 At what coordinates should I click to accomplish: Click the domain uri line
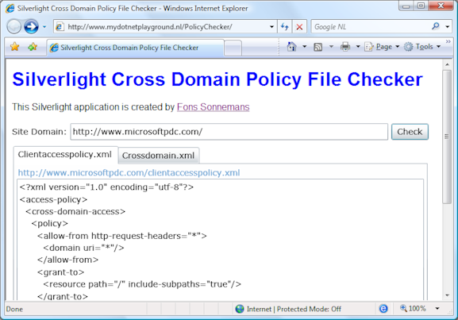(x=83, y=248)
